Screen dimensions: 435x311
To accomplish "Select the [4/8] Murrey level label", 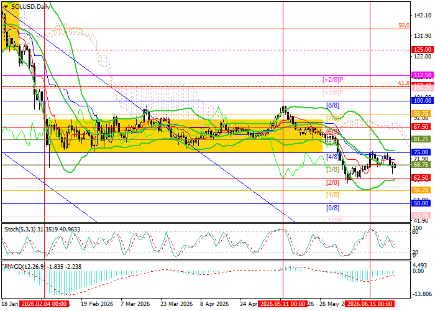I will coord(332,157).
